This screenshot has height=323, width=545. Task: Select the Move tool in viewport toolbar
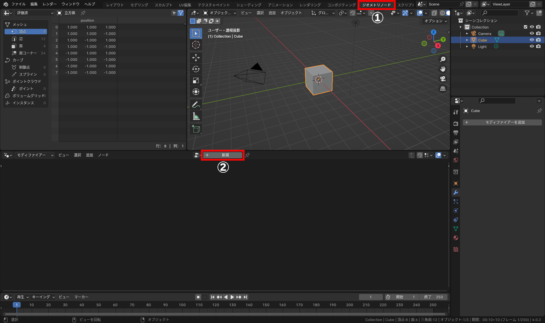point(196,58)
